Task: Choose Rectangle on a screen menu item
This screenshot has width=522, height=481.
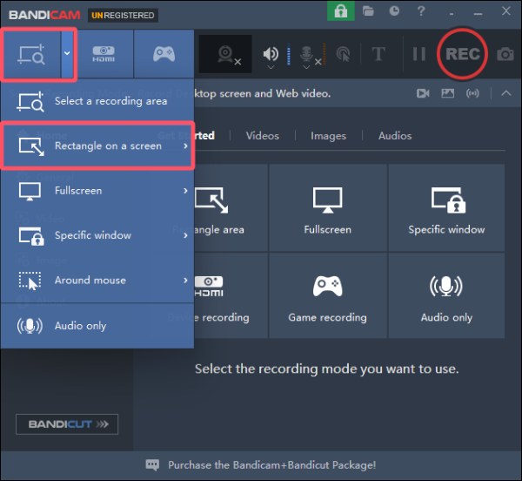Action: 97,146
